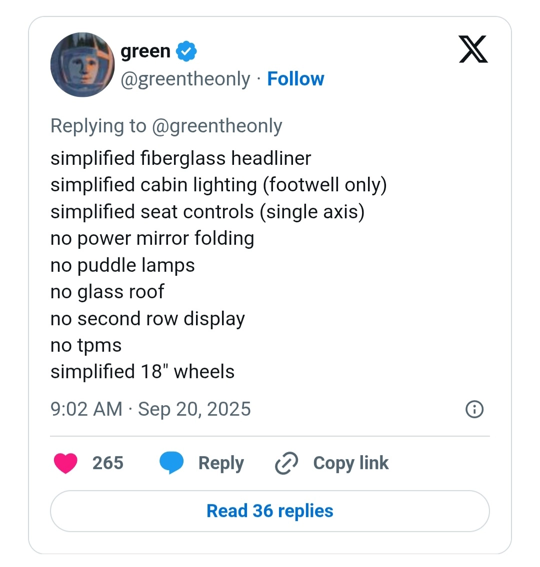
Task: Click @greentheonly in the "Replying to" line
Action: click(216, 126)
